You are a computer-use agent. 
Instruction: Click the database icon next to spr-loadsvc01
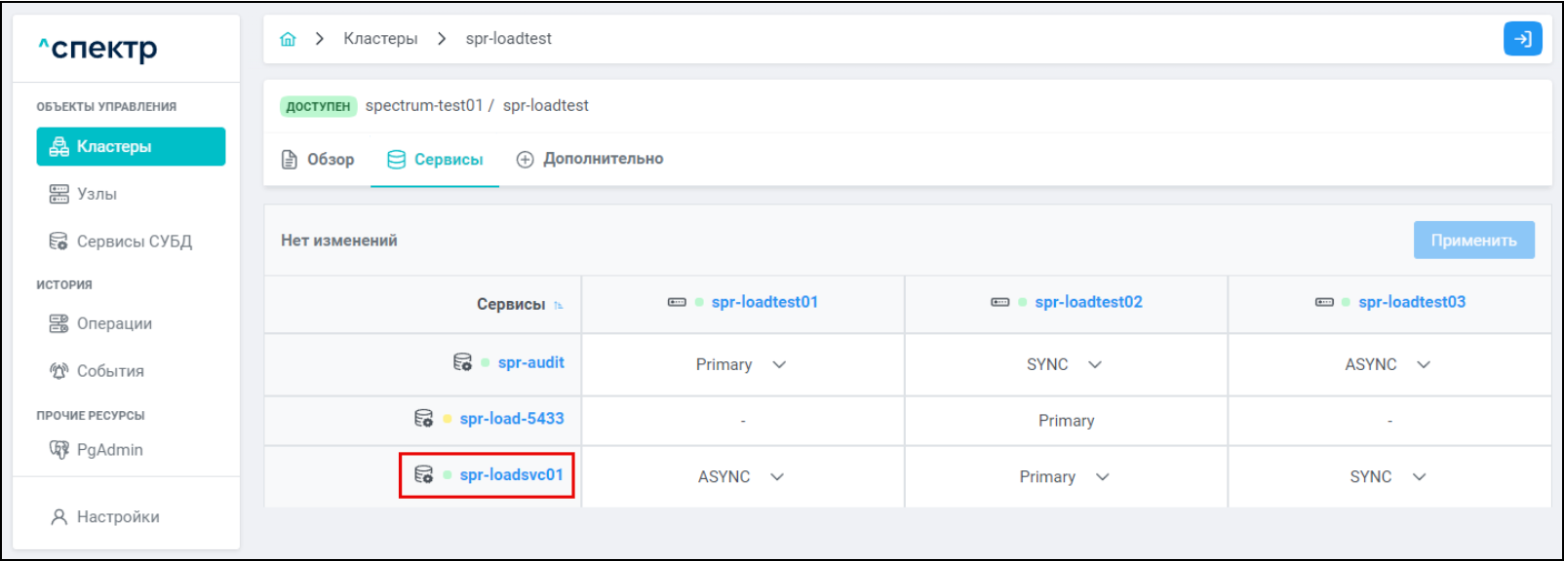[424, 475]
